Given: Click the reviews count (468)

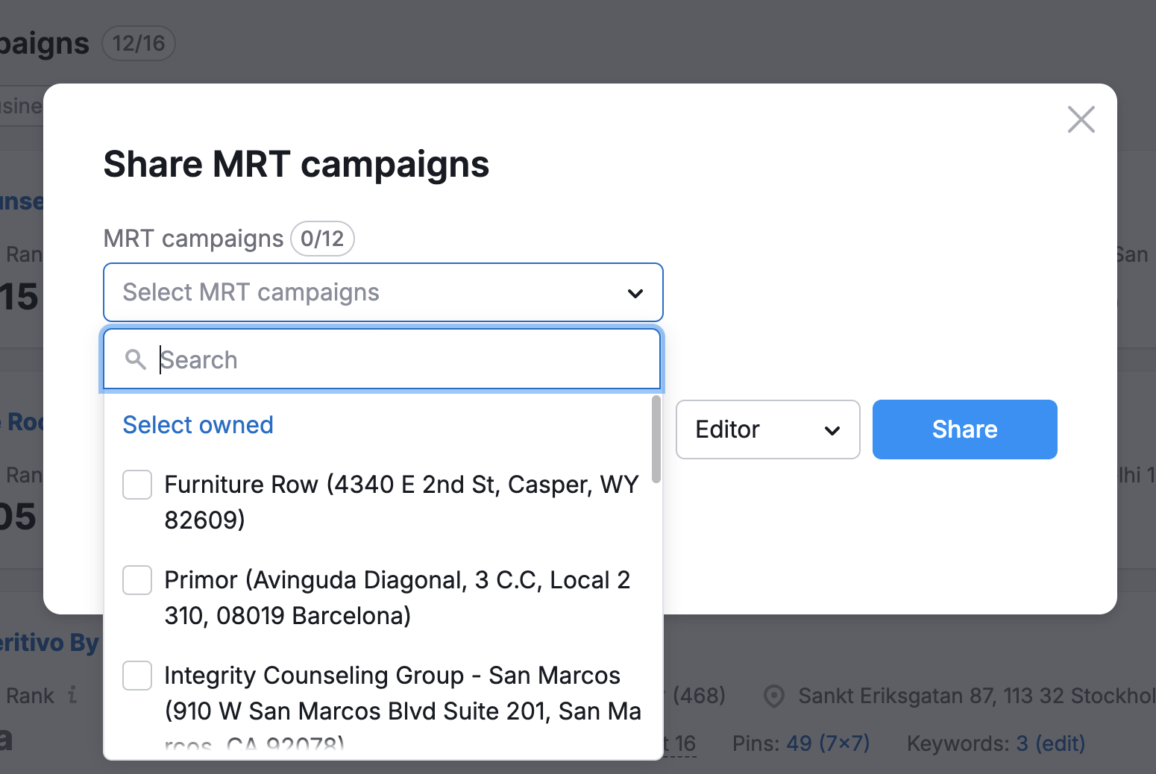Looking at the screenshot, I should click(x=700, y=696).
